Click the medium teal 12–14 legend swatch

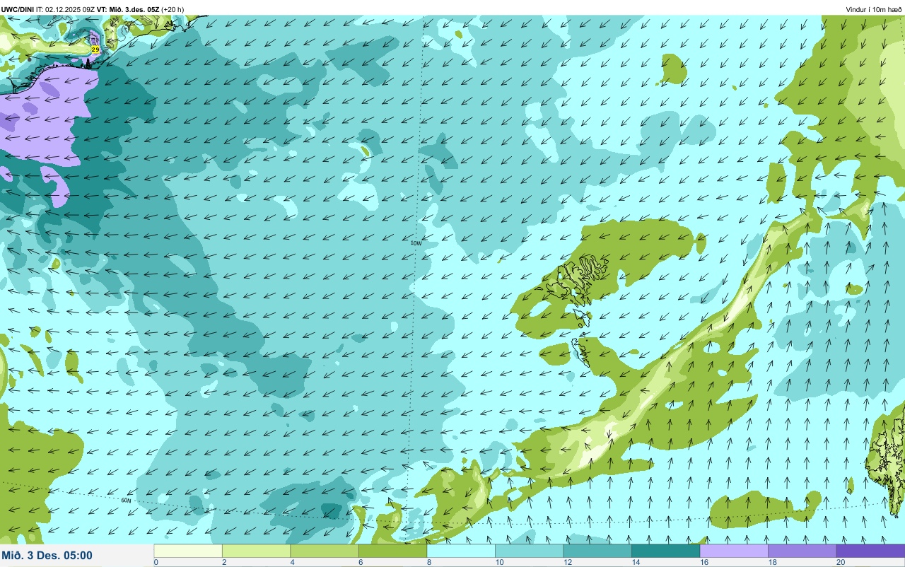point(597,551)
